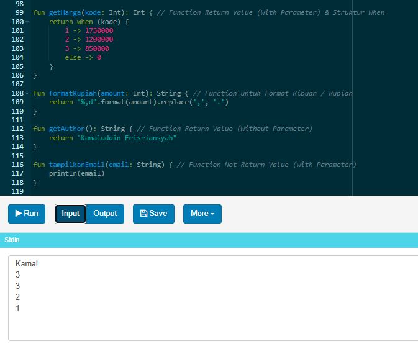Screen dimensions: 418x349
Task: Switch to the Input tab
Action: 70,214
